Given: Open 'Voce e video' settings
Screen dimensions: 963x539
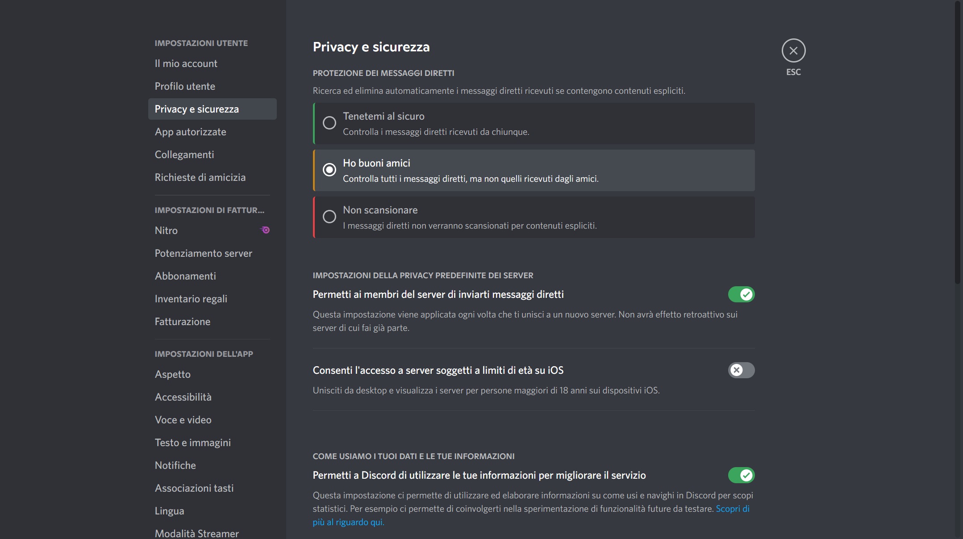Looking at the screenshot, I should pos(183,420).
